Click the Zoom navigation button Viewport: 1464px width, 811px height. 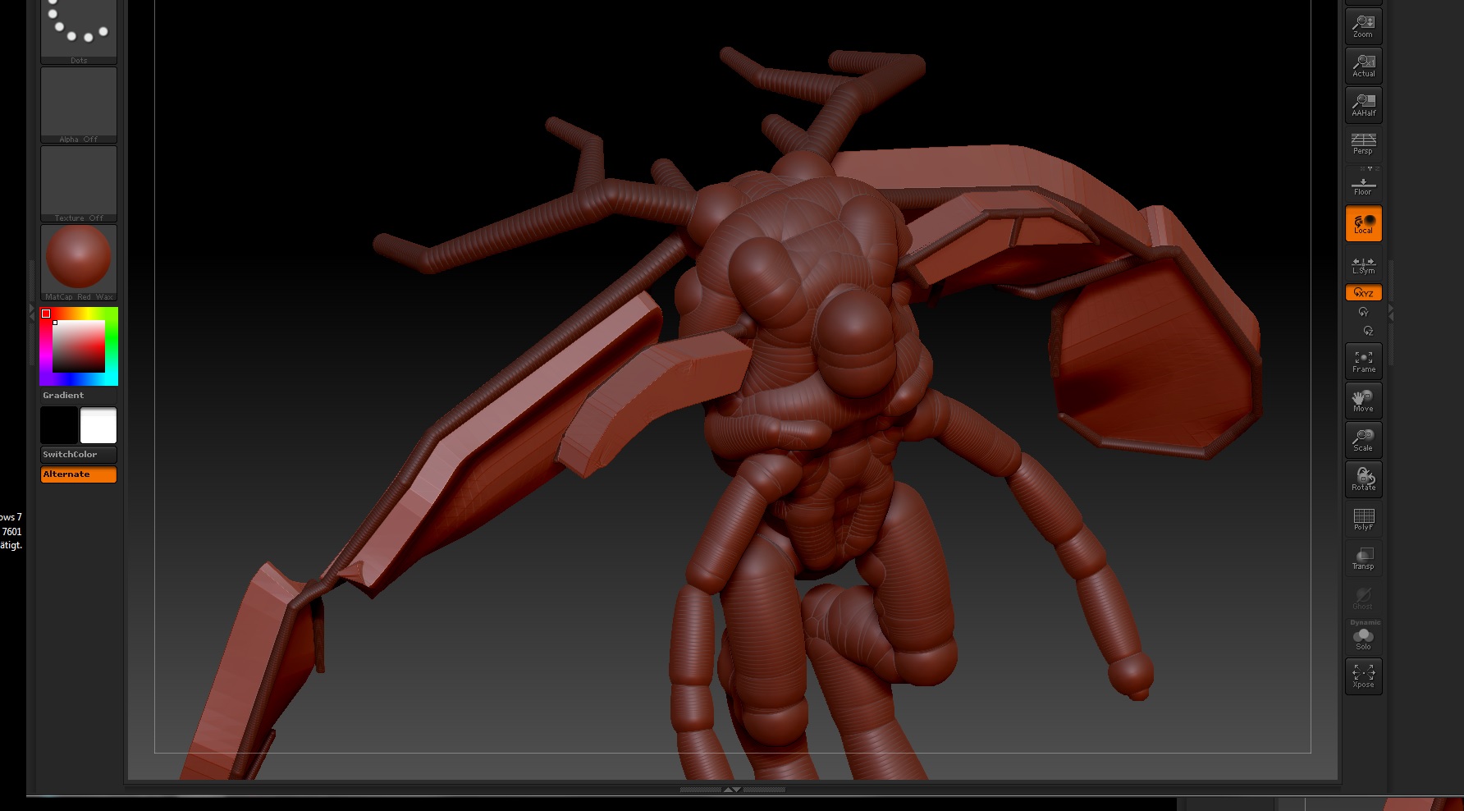(1363, 26)
